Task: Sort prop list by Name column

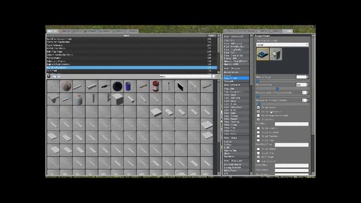Action: (x=126, y=36)
